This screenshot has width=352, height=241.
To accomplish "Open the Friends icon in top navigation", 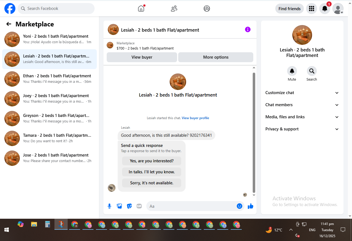I will pyautogui.click(x=174, y=9).
